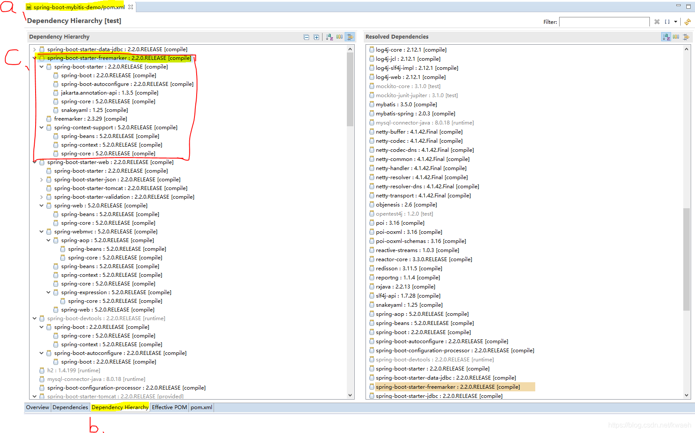Click down arrow of Dependency Hierarchy scrollbar
The height and width of the screenshot is (433, 695).
pos(350,395)
